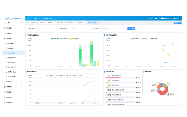Click the 智能实验室管理平台 title
Screen dimensions: 187x117
coord(13,18)
